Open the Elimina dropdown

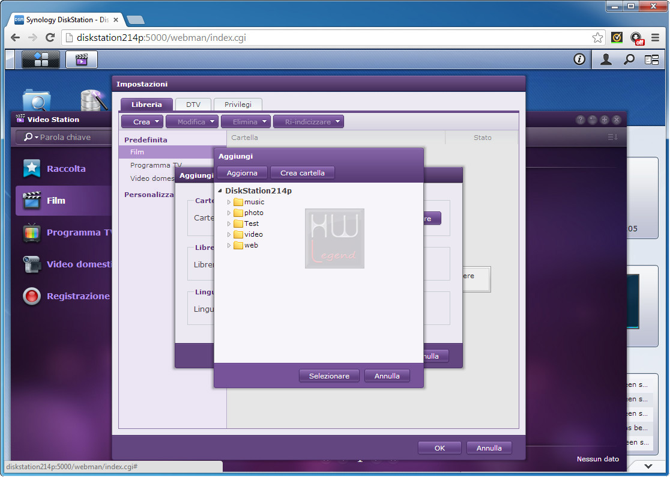[x=246, y=122]
